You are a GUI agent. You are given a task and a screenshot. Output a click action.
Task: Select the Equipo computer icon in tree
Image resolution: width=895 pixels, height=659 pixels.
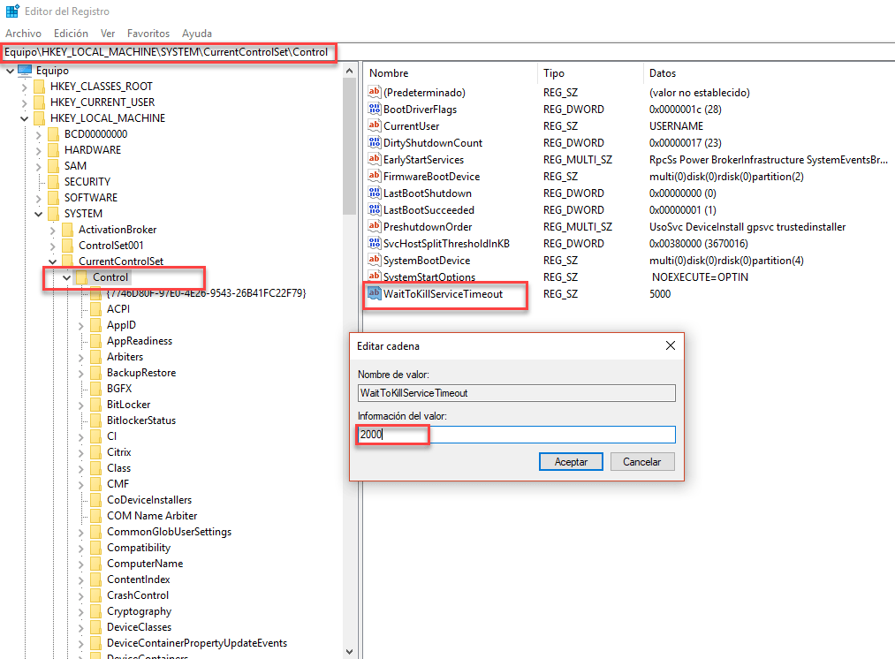click(25, 71)
